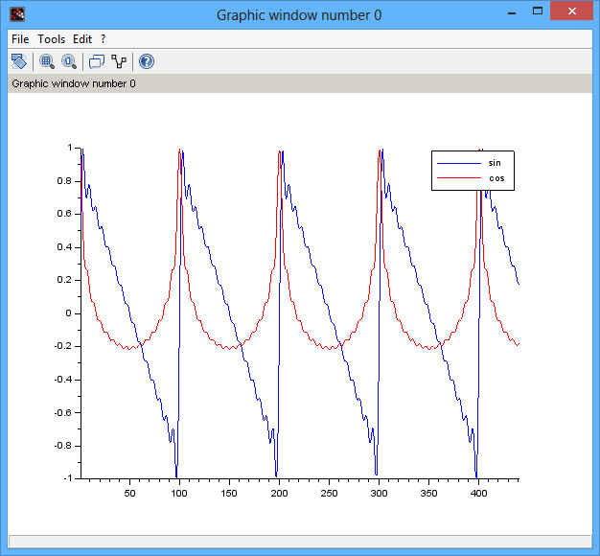
Task: Click the red cos legend line sample
Action: 459,178
